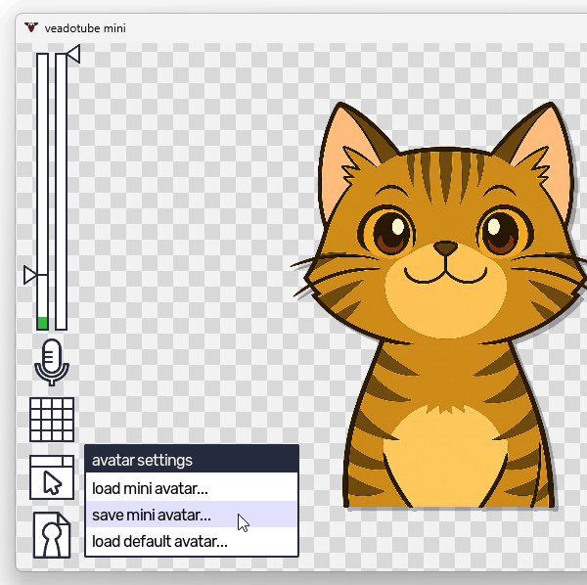Click the right vertical sensitivity bar
The width and height of the screenshot is (587, 585).
(61, 192)
